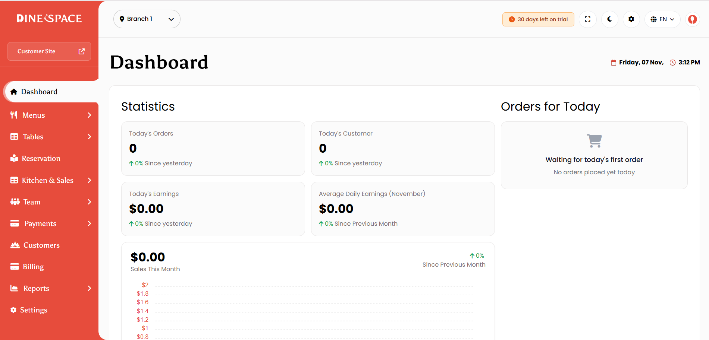Click the 30 days left on trial badge
Screen dimensions: 709x340
point(538,19)
